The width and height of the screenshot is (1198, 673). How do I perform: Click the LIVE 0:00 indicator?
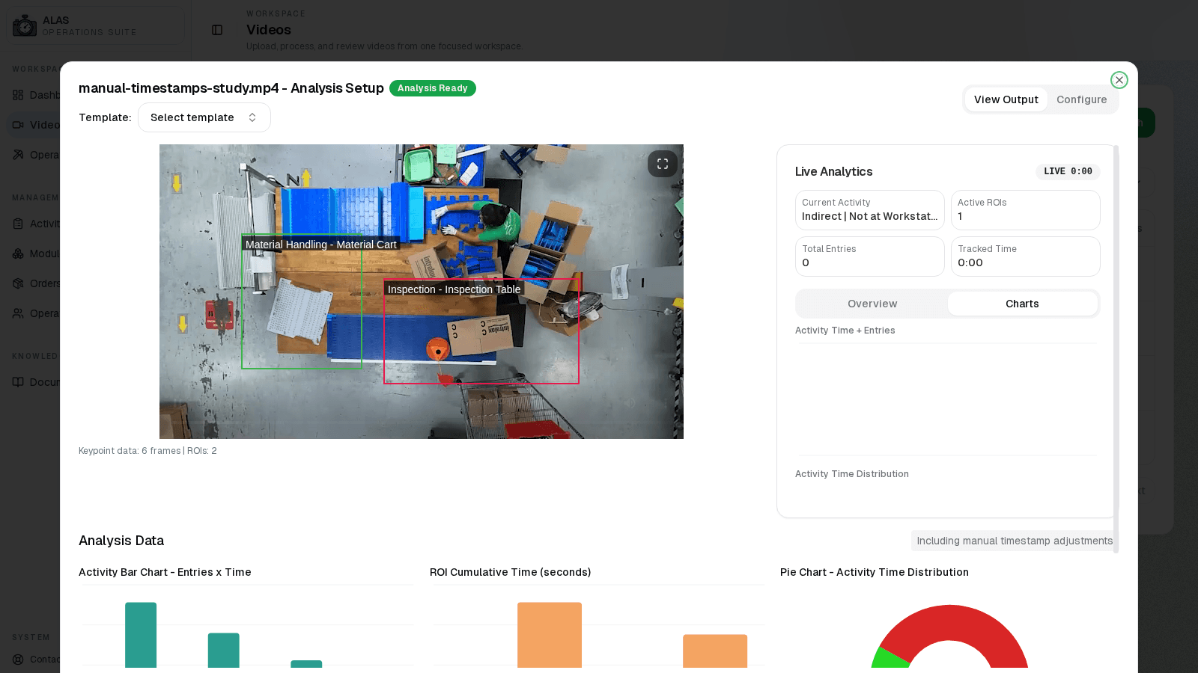pos(1068,171)
